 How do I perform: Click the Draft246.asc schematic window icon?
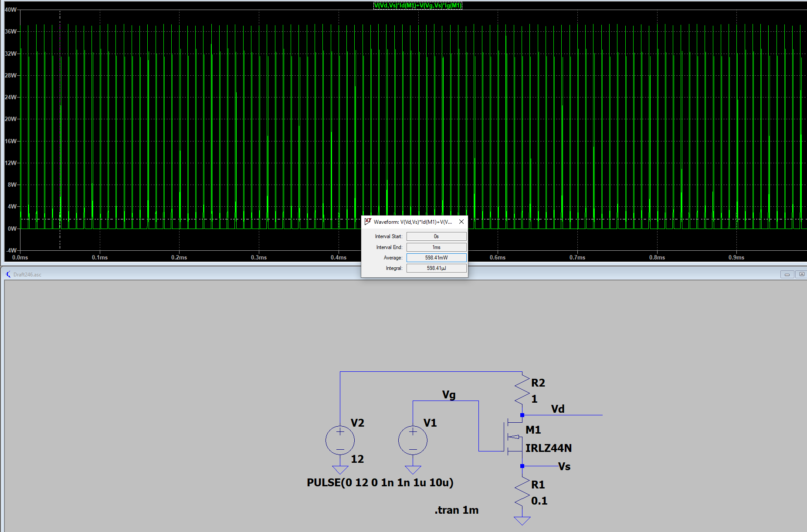[8, 274]
